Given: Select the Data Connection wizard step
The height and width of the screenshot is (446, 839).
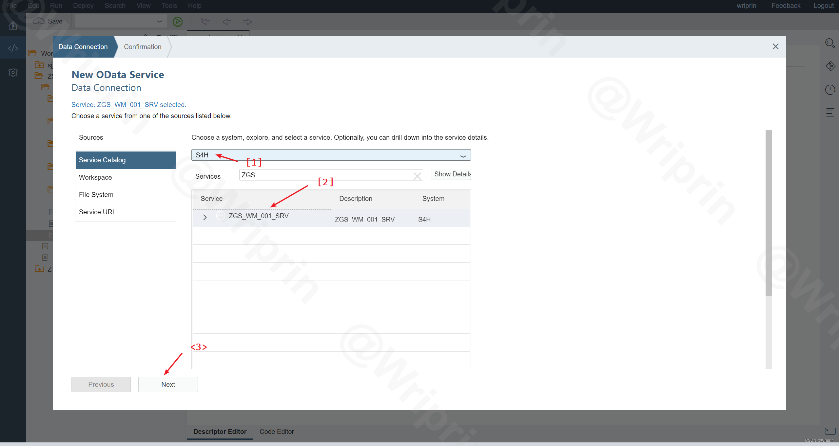Looking at the screenshot, I should click(83, 47).
